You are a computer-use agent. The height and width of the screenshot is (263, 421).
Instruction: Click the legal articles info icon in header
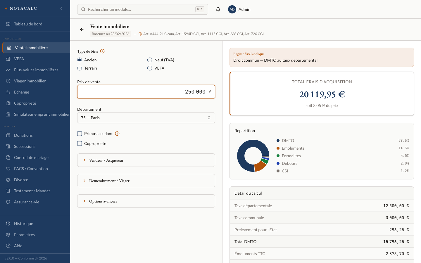(x=140, y=34)
